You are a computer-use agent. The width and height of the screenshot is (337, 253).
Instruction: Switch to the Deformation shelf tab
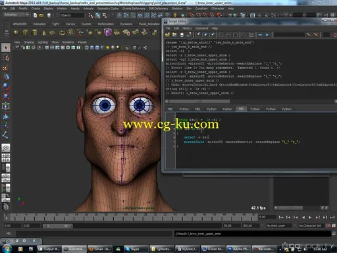[106, 24]
